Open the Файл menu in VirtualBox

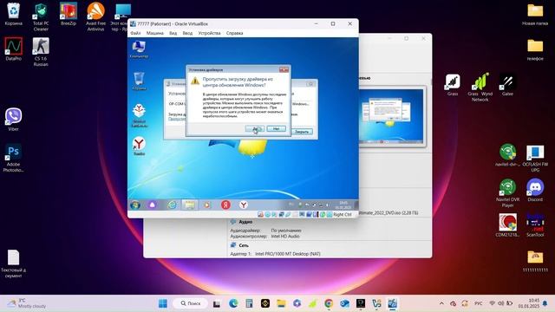135,33
